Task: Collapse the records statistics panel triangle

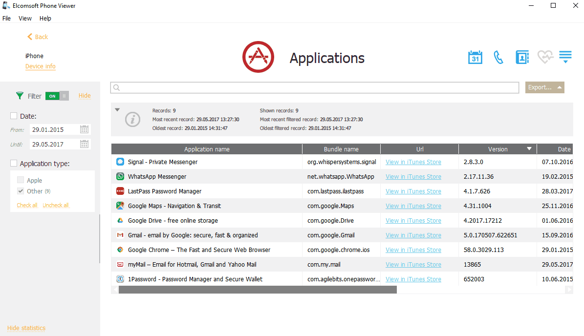Action: 117,110
